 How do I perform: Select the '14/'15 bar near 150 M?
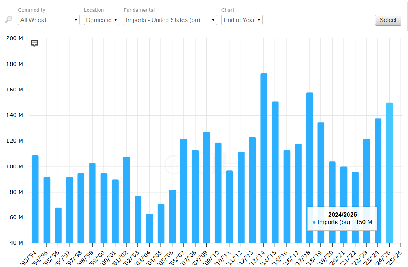(275, 172)
